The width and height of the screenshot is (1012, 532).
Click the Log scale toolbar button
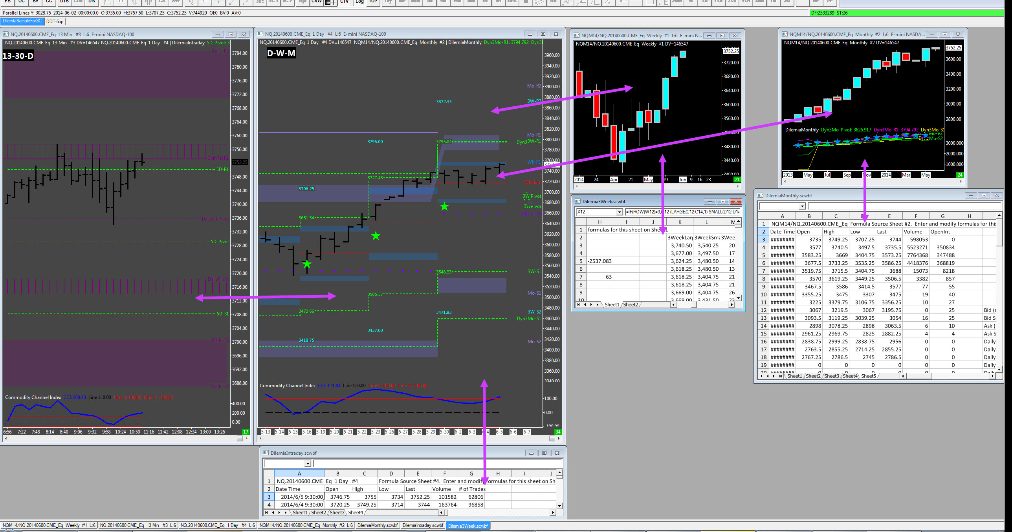click(359, 2)
